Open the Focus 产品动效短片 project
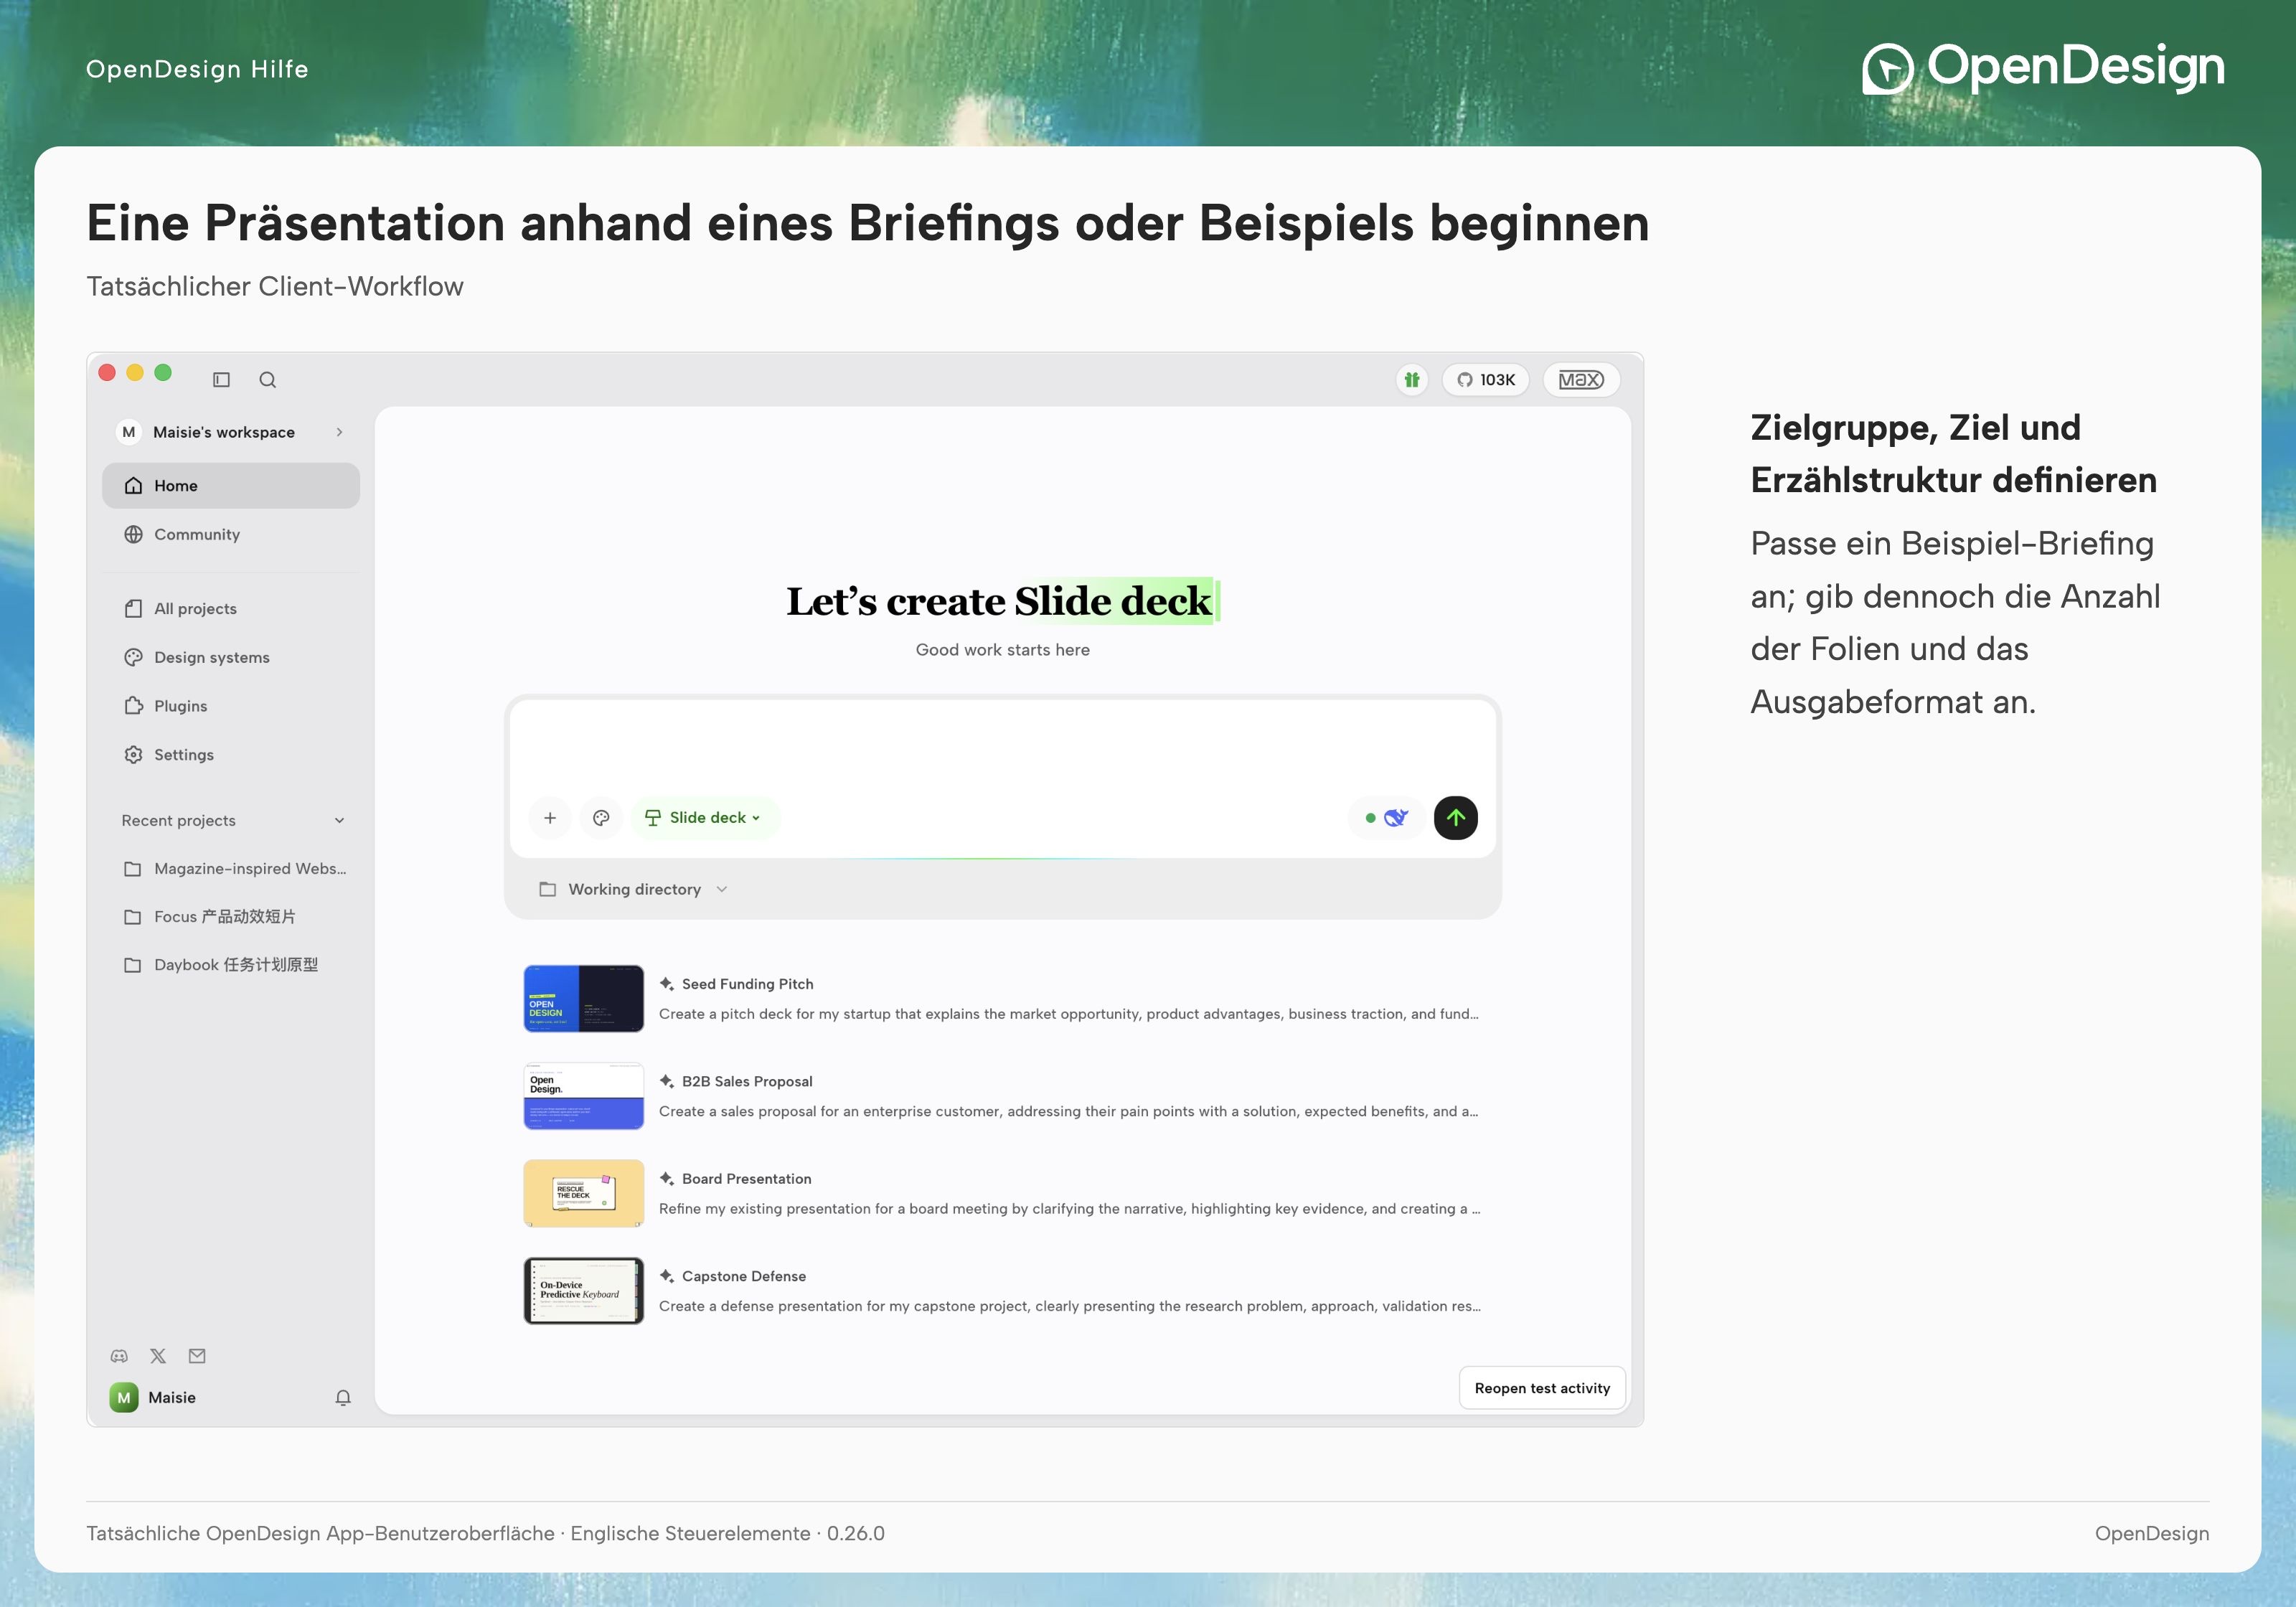The height and width of the screenshot is (1607, 2296). tap(231, 917)
